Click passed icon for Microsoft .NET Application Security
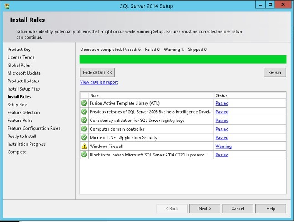Screen dimensions: 294x222 [84, 138]
